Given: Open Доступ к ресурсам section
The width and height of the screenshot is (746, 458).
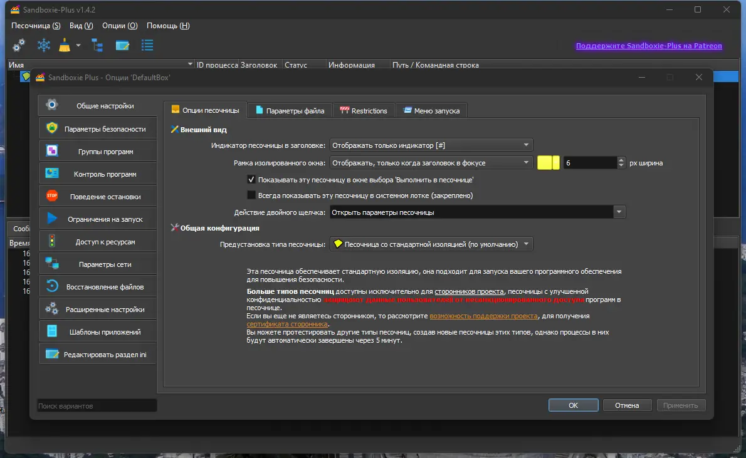Looking at the screenshot, I should 98,242.
